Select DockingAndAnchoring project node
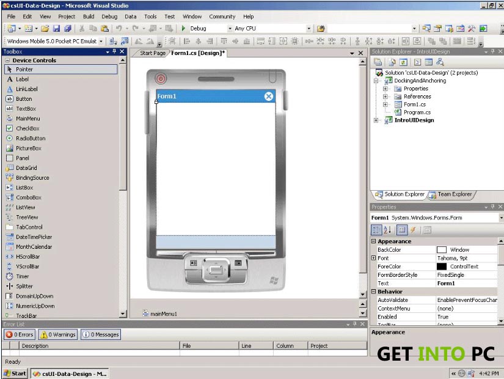The image size is (504, 379). point(420,81)
